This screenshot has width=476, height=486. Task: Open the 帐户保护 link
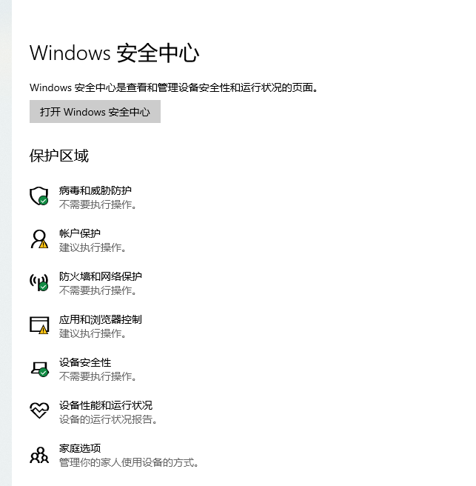pos(80,233)
